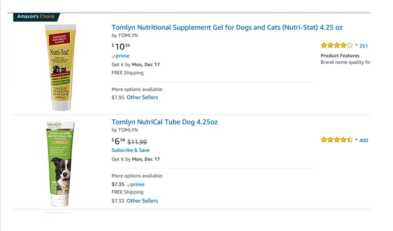
Task: Open the Nutri-Stat yellow tube product image
Action: pos(60,67)
